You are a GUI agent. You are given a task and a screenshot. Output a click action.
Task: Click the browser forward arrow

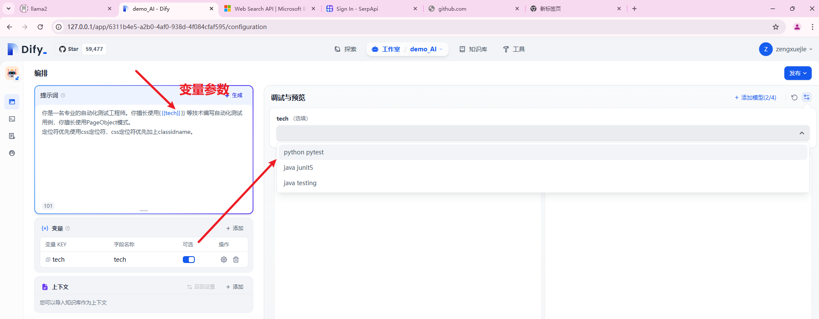click(25, 27)
